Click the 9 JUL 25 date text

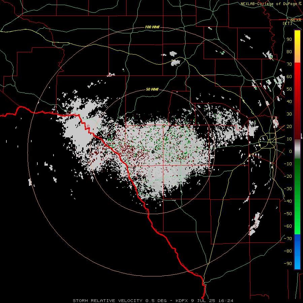(204, 301)
